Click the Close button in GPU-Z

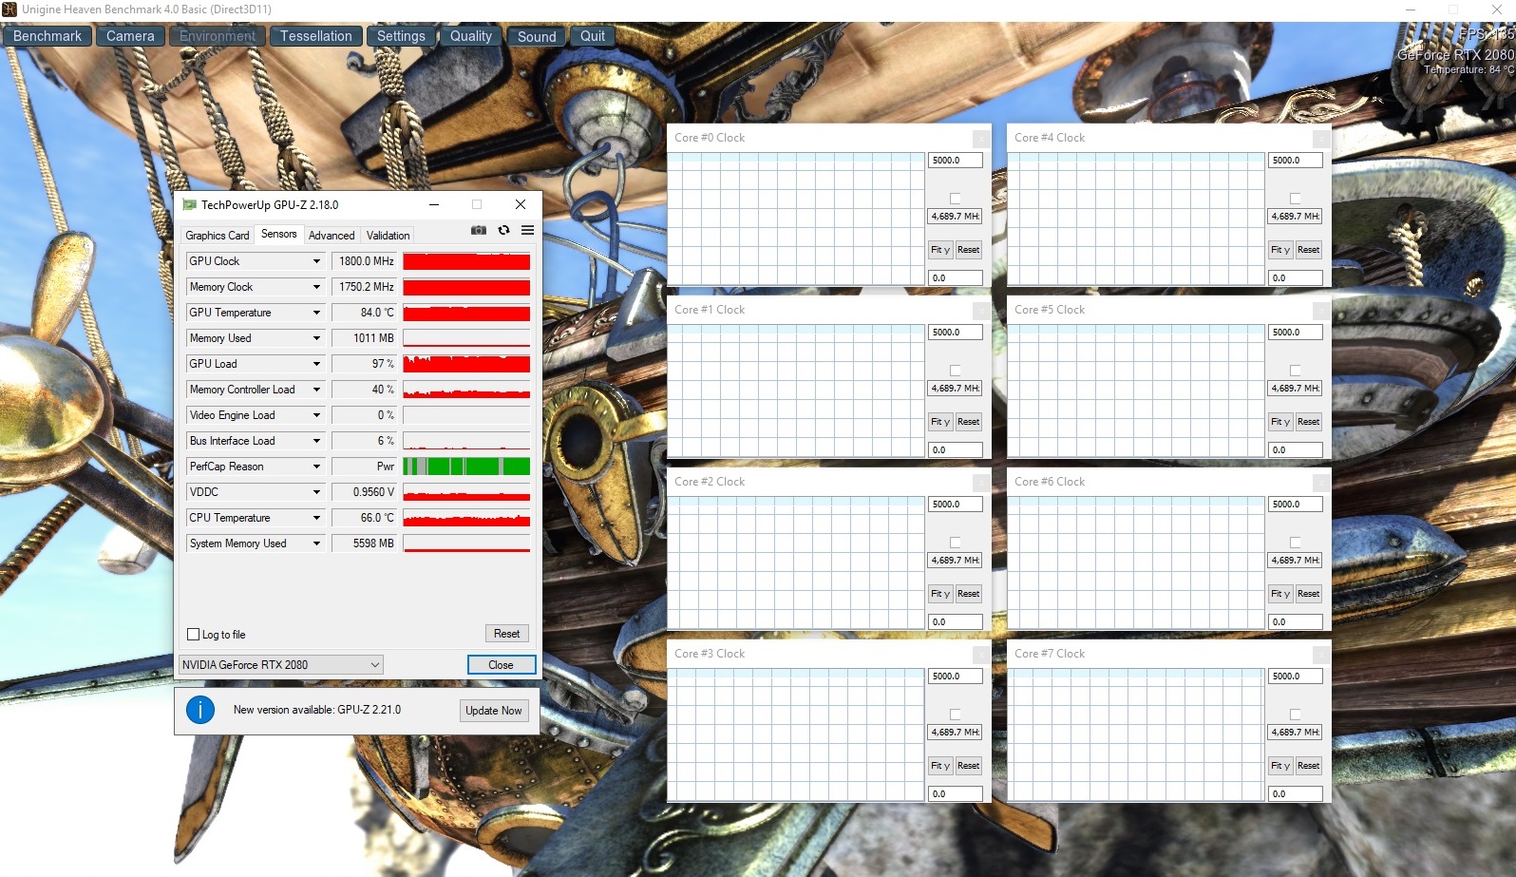(x=502, y=665)
